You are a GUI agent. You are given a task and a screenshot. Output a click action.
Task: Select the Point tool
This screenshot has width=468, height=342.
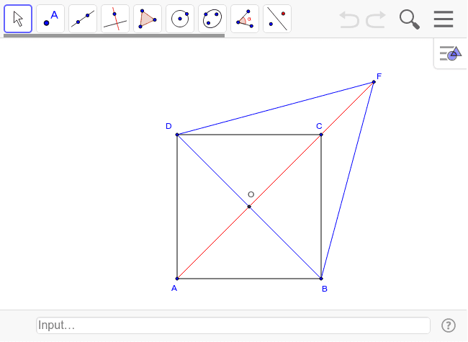[50, 19]
